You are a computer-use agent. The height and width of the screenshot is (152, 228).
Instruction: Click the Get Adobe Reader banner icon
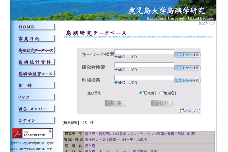click(32, 133)
